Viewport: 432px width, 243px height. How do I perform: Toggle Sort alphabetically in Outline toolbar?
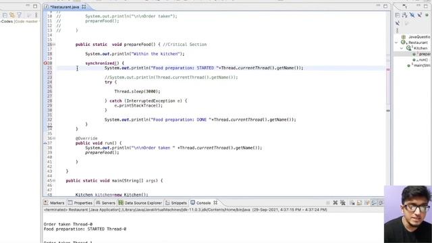405,15
